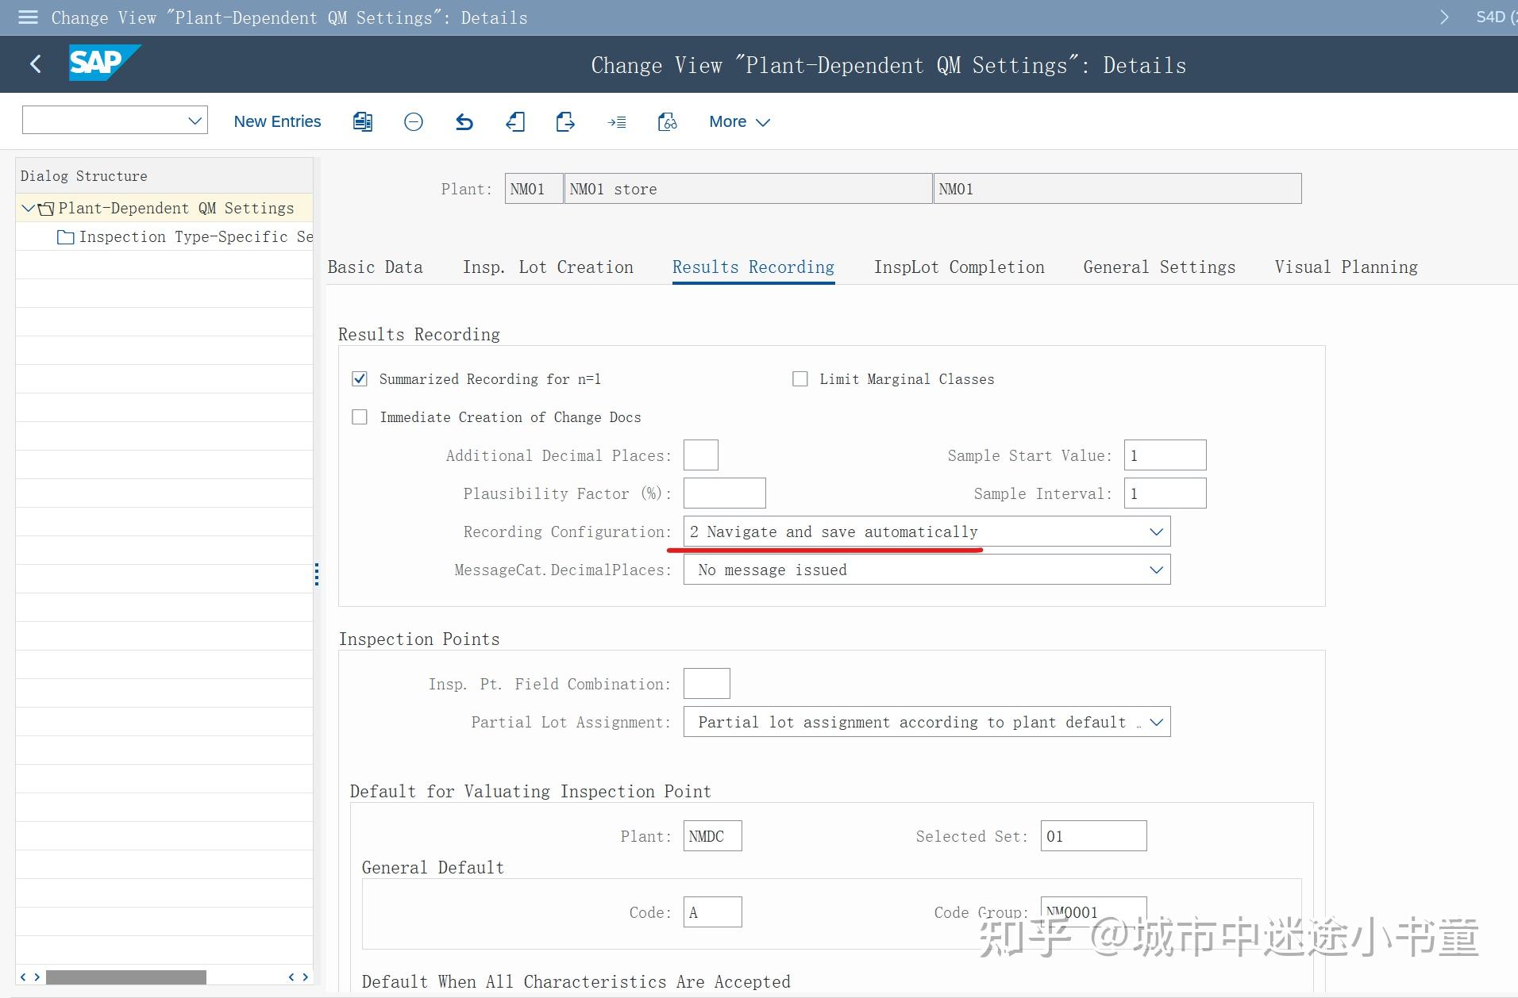The image size is (1518, 998).
Task: Open the MessageCat.DecimalPlaces dropdown
Action: pos(1156,569)
